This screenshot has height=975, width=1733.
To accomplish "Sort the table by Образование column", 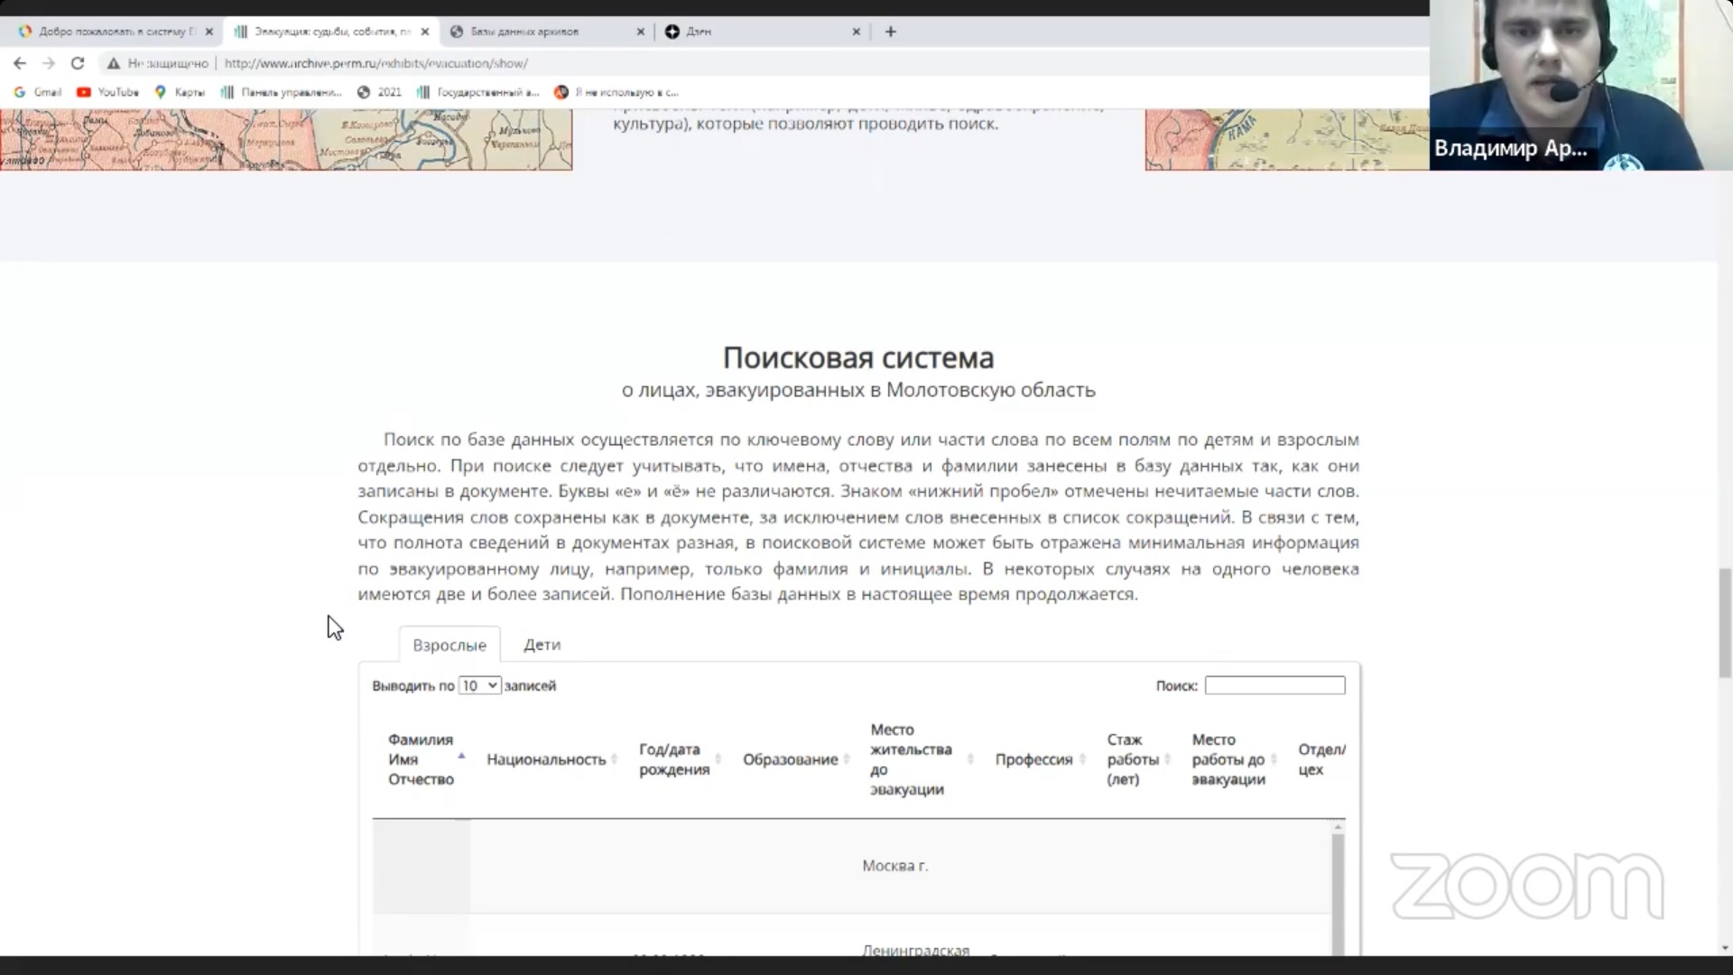I will coord(790,759).
